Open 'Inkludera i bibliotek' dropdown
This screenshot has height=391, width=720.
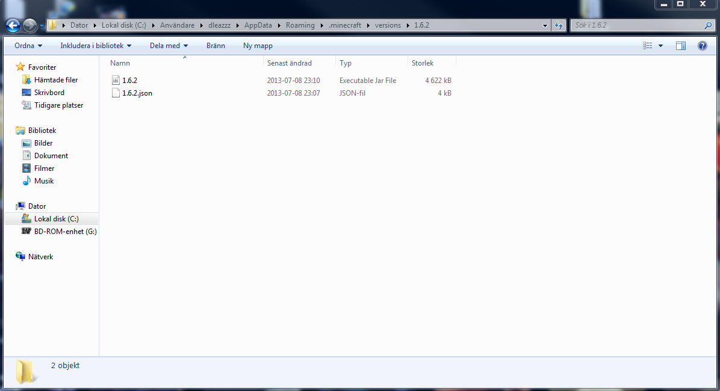coord(96,46)
